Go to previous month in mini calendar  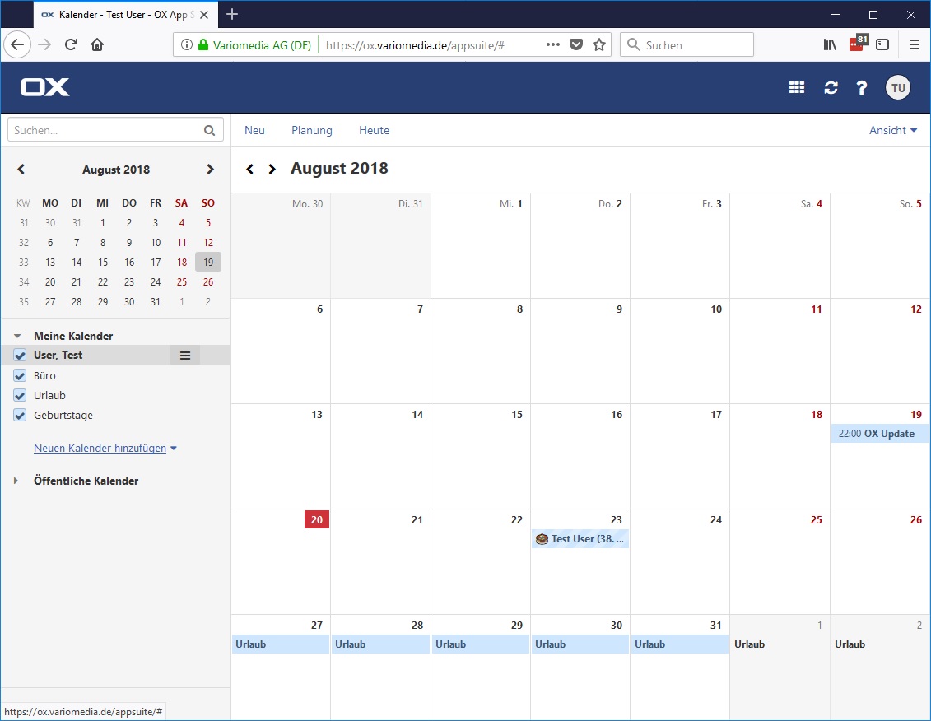click(21, 170)
